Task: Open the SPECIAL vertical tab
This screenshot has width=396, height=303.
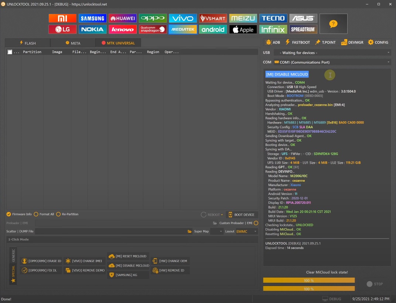Action: (13, 274)
